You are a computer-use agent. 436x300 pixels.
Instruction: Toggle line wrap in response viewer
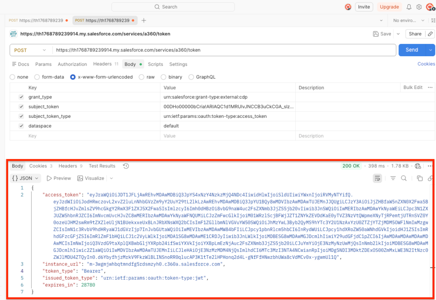click(377, 178)
